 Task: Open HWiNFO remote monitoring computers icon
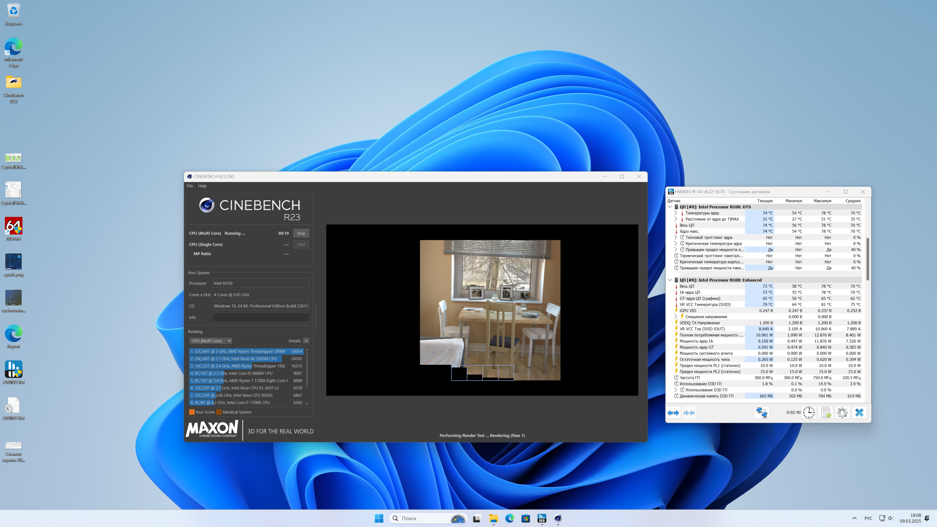761,413
